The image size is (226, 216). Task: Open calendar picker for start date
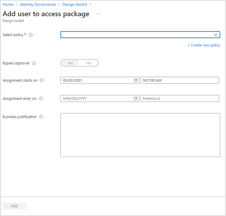(136, 81)
